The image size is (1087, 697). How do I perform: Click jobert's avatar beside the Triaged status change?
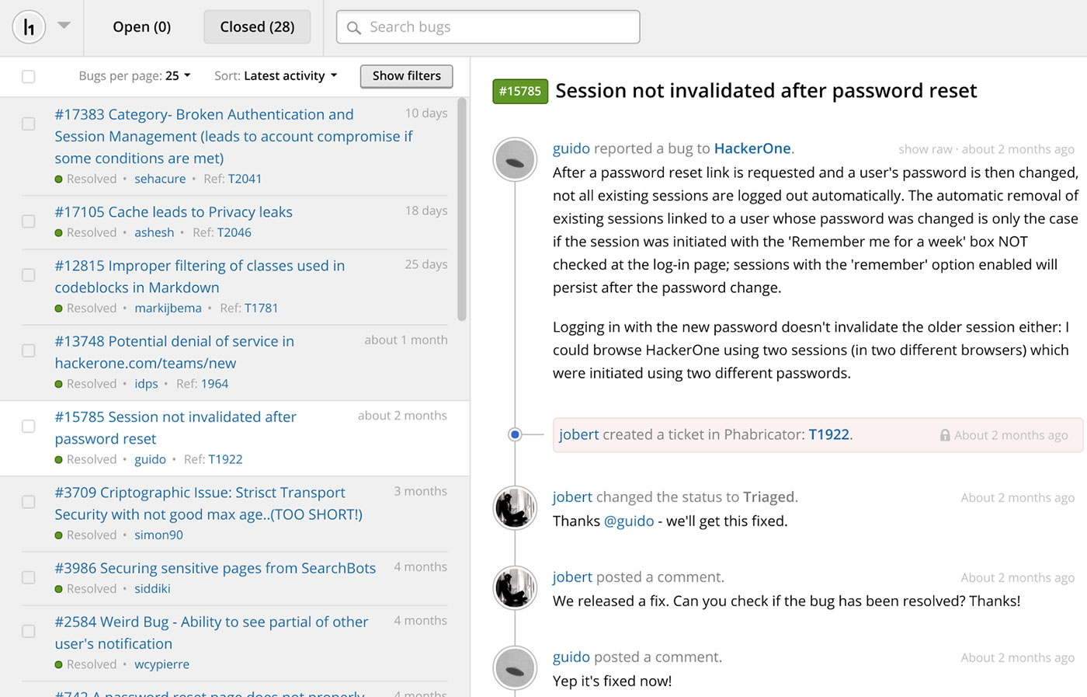click(x=515, y=508)
